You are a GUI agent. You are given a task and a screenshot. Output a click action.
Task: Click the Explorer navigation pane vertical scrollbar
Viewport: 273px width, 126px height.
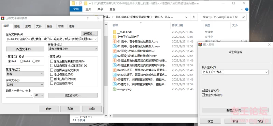click(x=106, y=61)
